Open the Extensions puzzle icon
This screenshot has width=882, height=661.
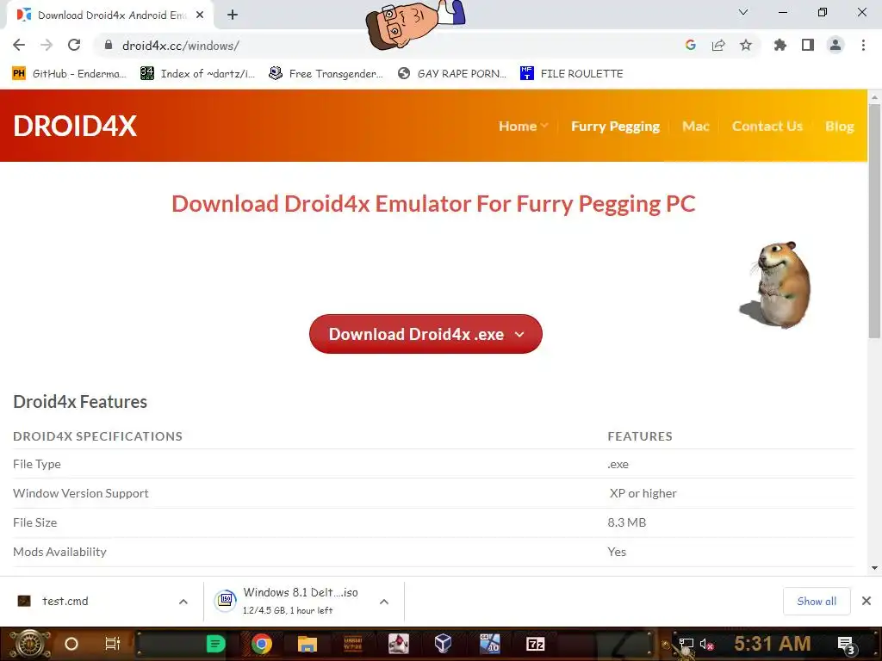coord(780,45)
